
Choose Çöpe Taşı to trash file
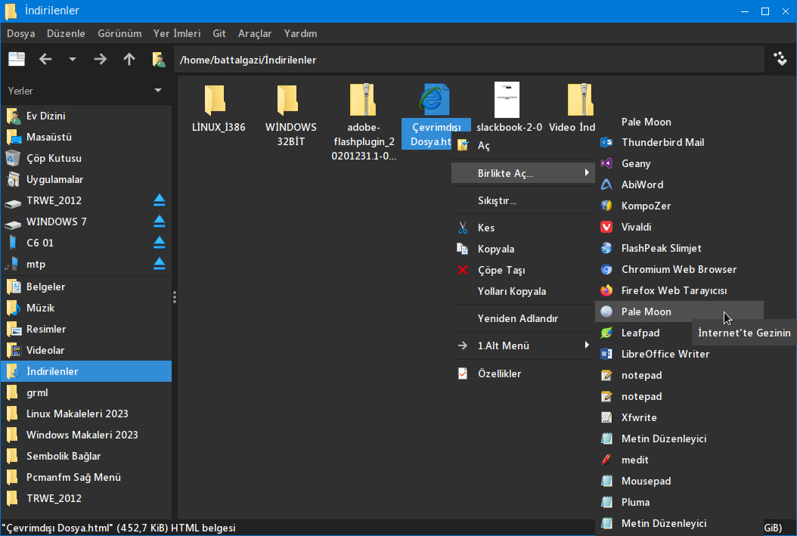pyautogui.click(x=523, y=271)
